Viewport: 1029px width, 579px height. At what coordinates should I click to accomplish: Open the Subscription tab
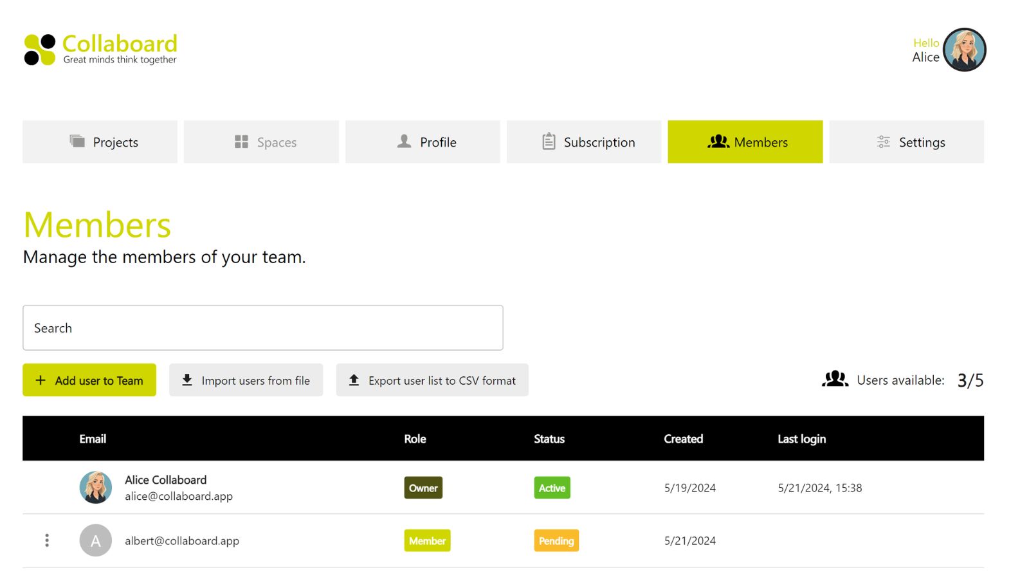point(583,142)
